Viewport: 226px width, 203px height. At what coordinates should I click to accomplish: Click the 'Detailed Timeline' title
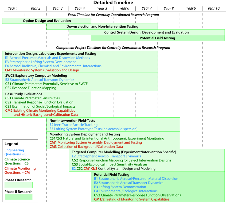pyautogui.click(x=113, y=3)
